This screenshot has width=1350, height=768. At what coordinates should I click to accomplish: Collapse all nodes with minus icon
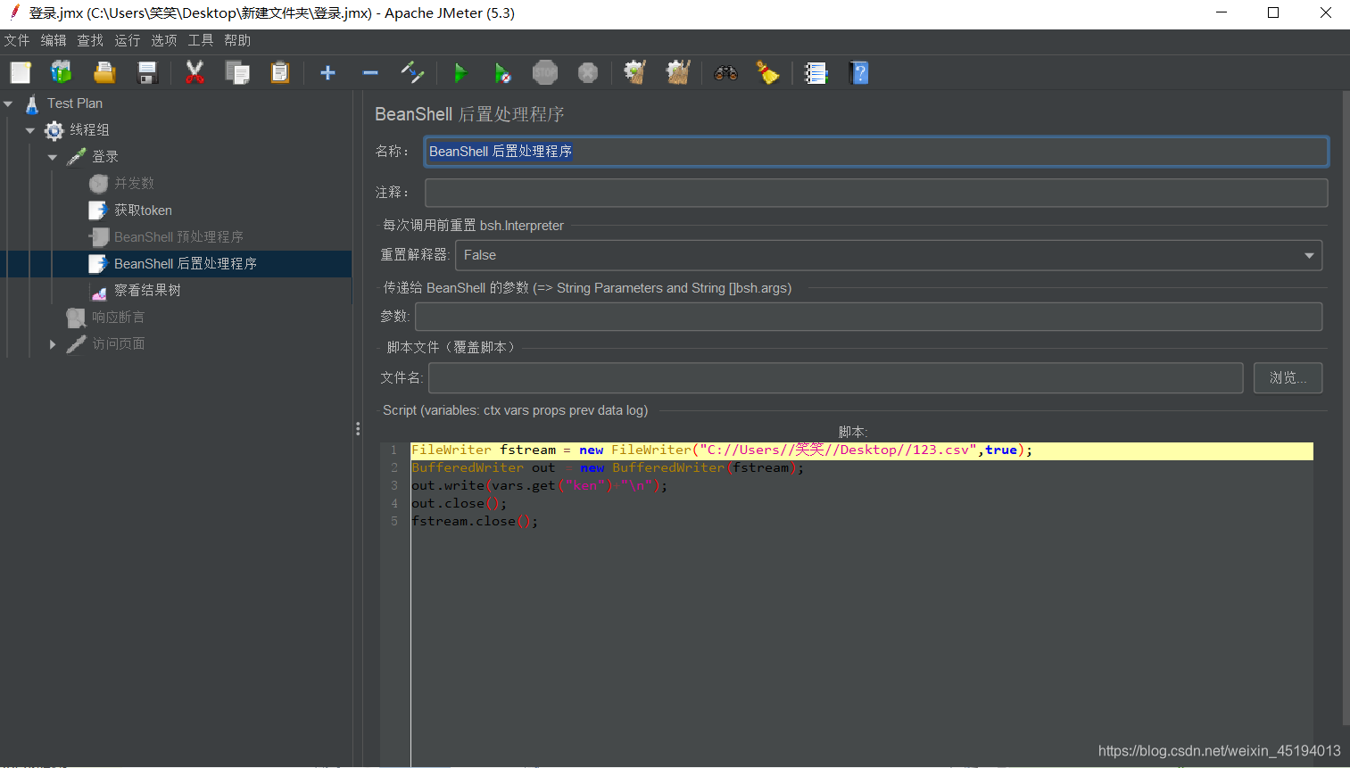(370, 72)
